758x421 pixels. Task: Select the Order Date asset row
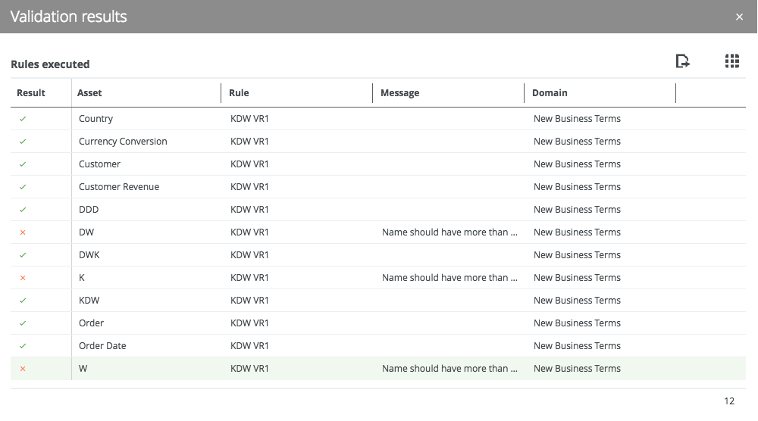(102, 346)
